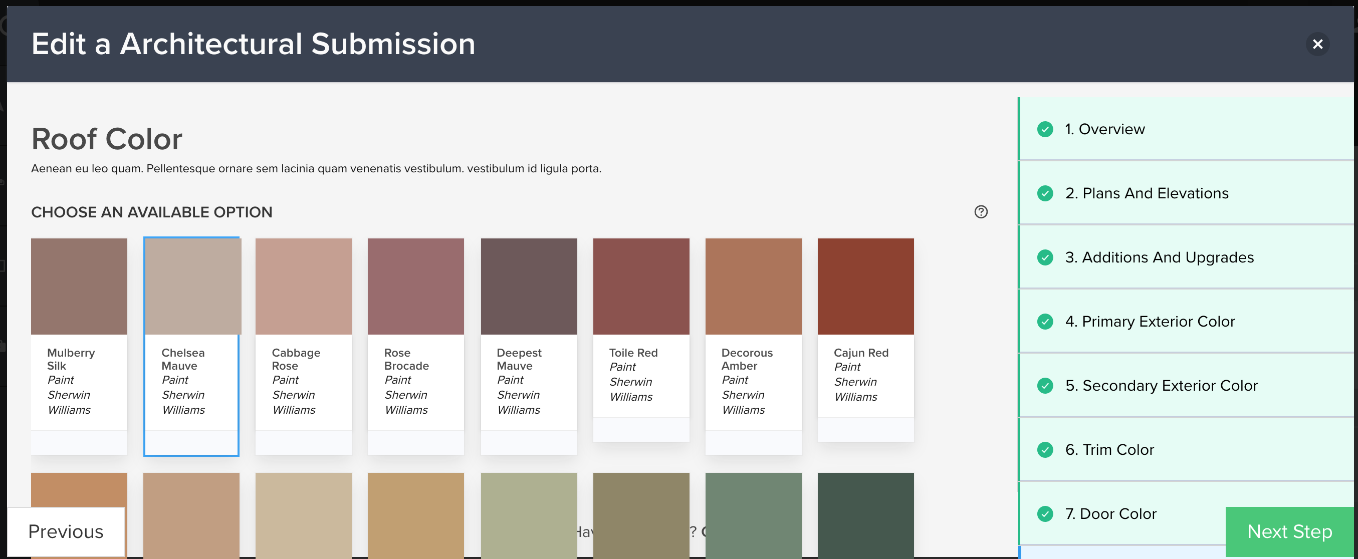Image resolution: width=1358 pixels, height=559 pixels.
Task: Click the Previous button
Action: pyautogui.click(x=66, y=531)
